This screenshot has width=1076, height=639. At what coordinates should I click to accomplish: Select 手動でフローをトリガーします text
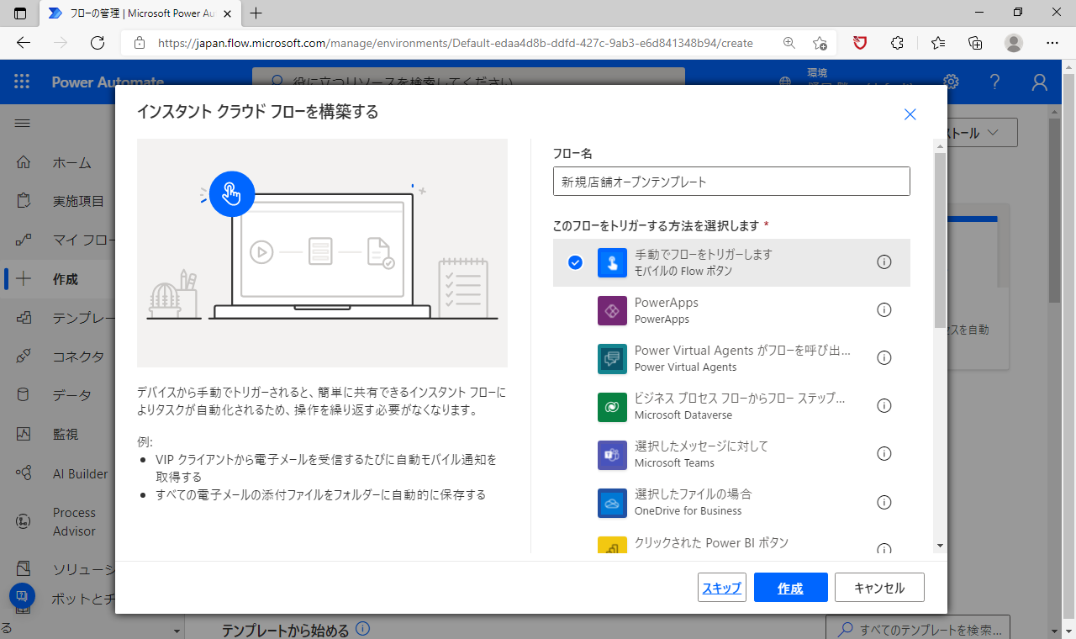[703, 254]
